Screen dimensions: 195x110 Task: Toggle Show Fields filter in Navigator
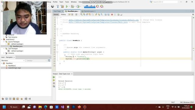(x=6, y=99)
